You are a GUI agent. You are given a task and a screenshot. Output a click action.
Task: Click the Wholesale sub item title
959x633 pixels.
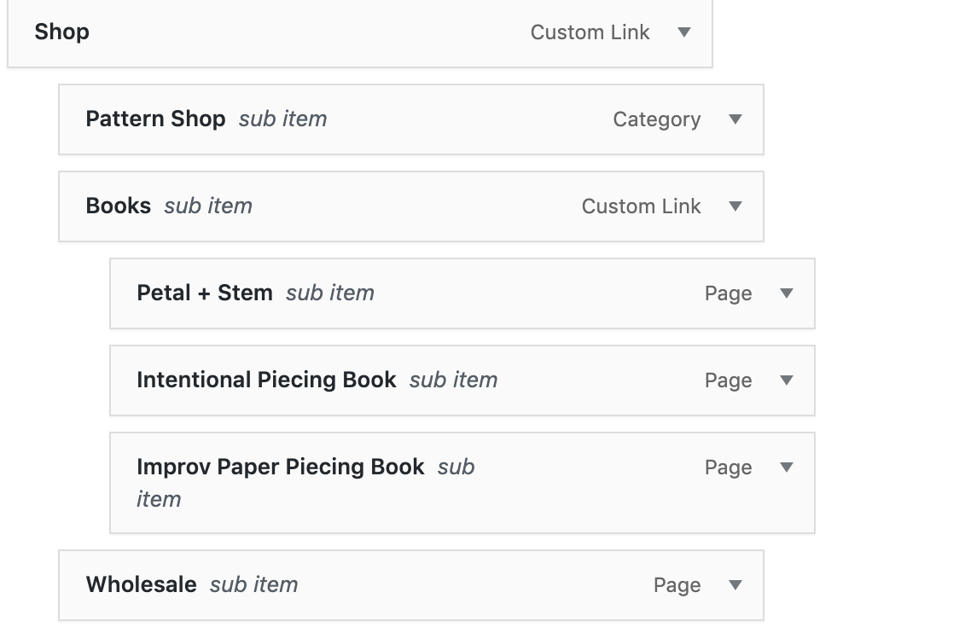pyautogui.click(x=141, y=584)
